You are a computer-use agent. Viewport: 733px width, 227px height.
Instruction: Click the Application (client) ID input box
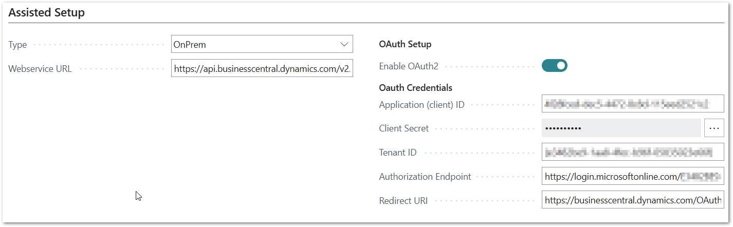coord(632,104)
